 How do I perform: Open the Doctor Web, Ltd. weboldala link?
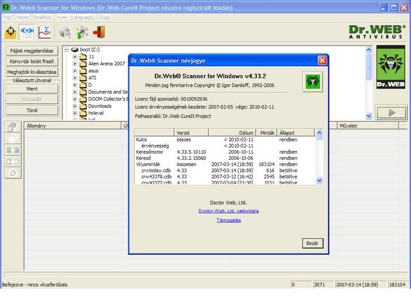[229, 211]
